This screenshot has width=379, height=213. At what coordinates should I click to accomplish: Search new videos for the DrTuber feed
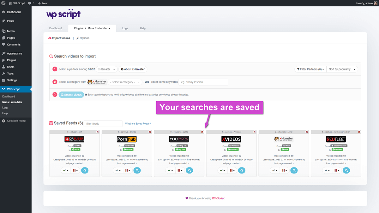[85, 170]
